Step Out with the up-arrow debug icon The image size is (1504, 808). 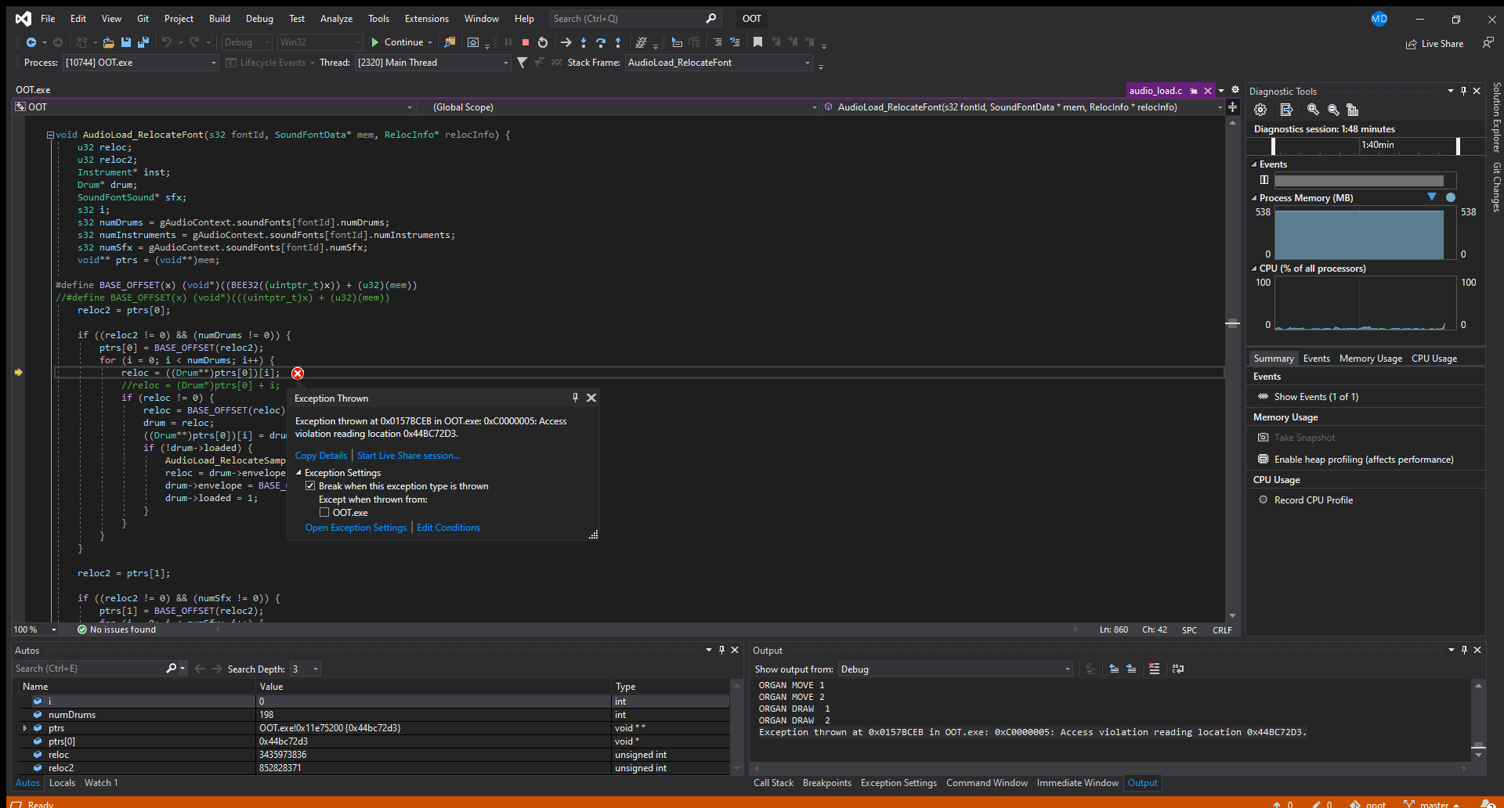(618, 42)
